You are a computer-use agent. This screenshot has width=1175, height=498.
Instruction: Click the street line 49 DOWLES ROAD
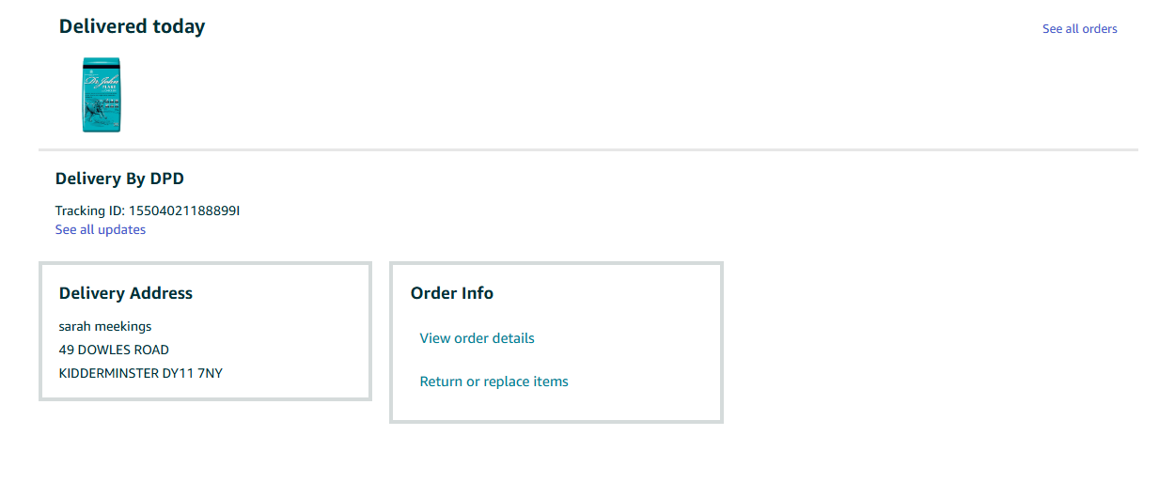click(x=114, y=350)
